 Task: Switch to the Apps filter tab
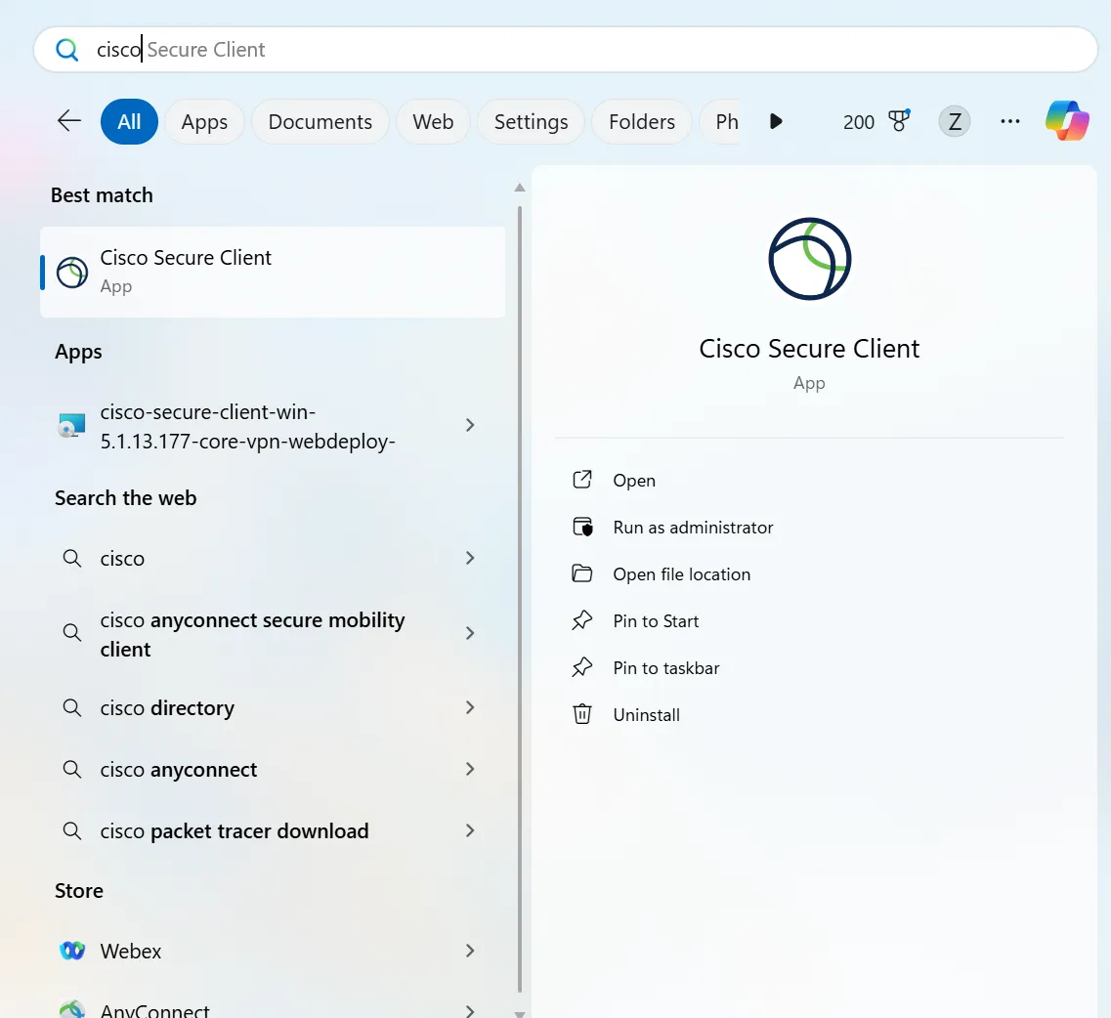click(x=204, y=122)
